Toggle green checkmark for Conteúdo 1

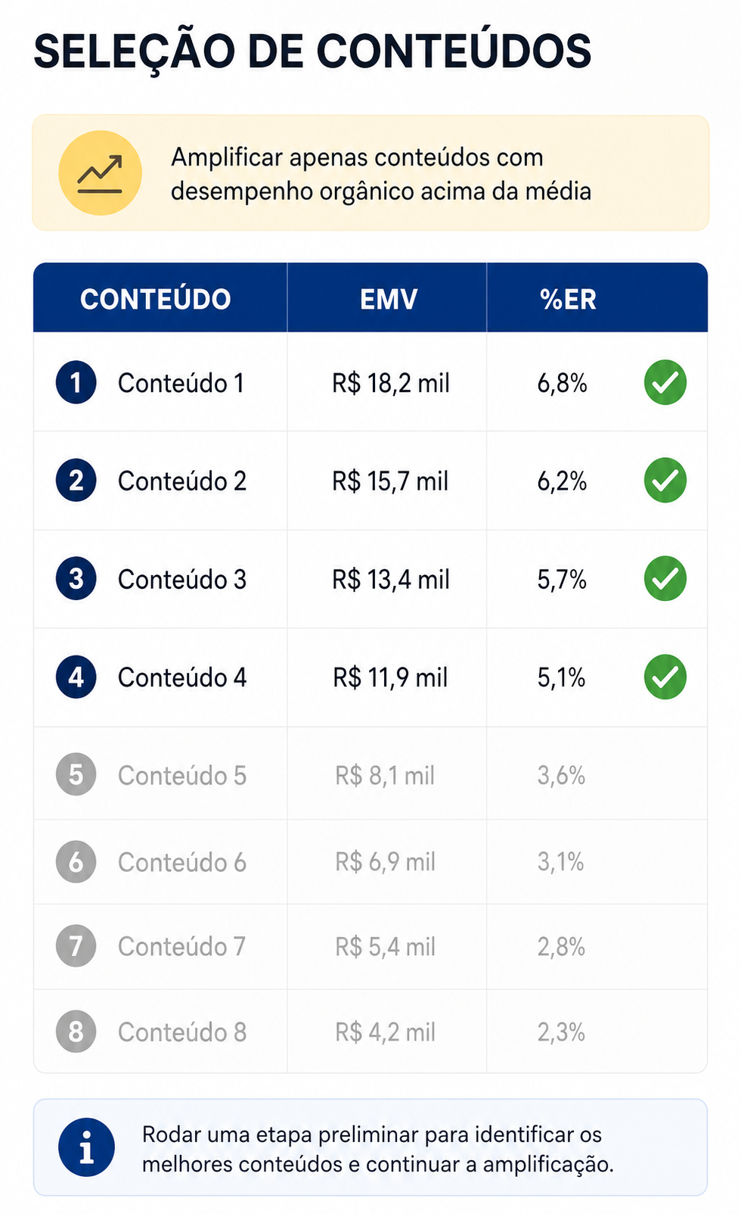665,383
